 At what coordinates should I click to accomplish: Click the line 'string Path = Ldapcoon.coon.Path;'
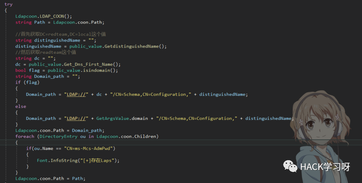60,22
